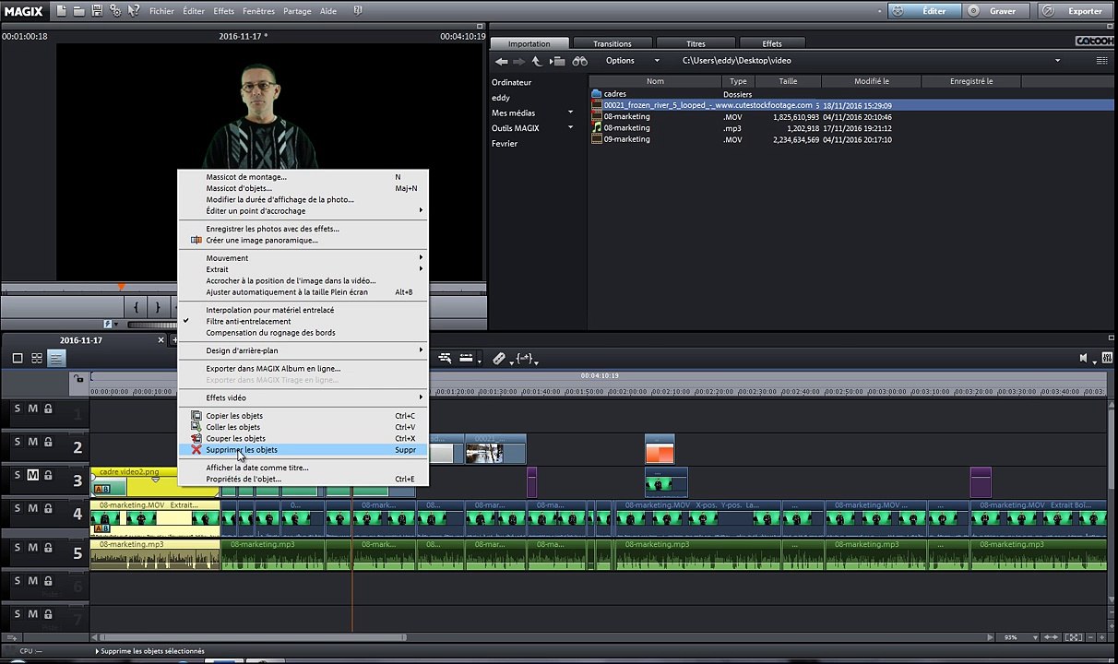
Task: Sort the file list by the Taille column
Action: [789, 81]
